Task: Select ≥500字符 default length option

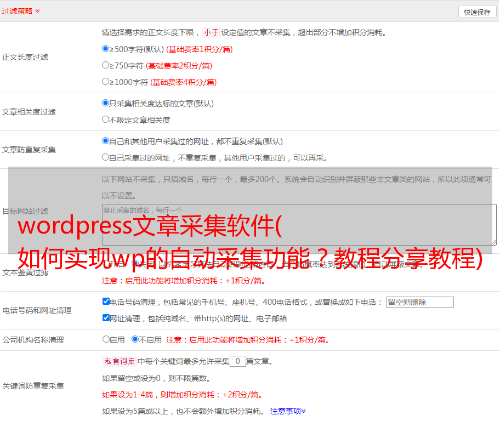Action: coord(105,49)
